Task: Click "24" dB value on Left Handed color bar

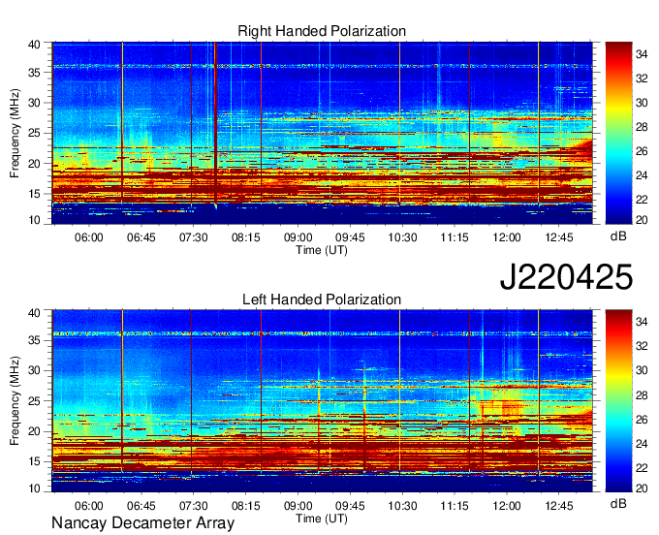Action: coord(642,443)
